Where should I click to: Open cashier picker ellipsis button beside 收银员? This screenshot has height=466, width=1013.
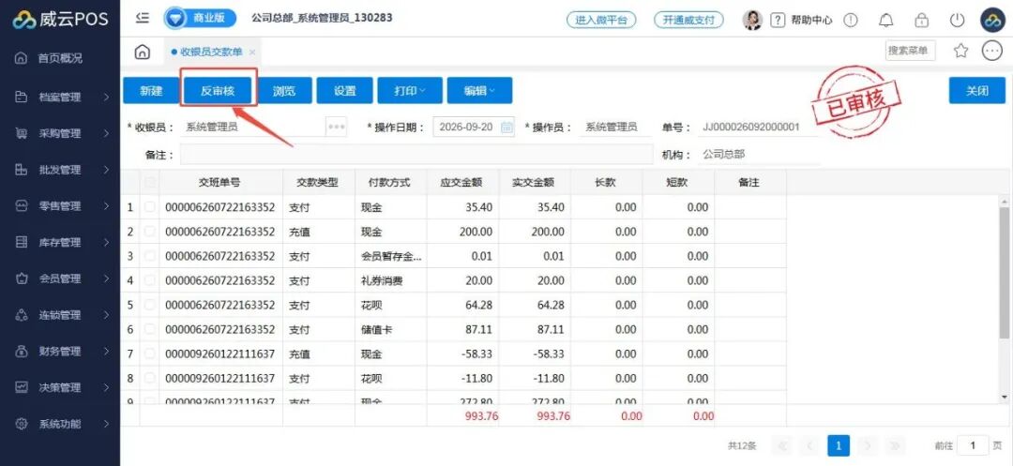tap(337, 128)
